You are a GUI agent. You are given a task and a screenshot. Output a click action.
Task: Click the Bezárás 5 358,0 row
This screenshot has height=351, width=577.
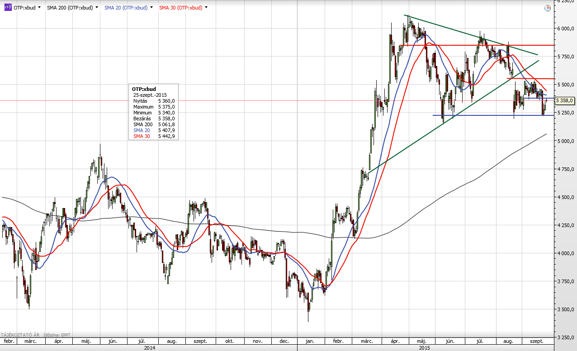pyautogui.click(x=153, y=119)
